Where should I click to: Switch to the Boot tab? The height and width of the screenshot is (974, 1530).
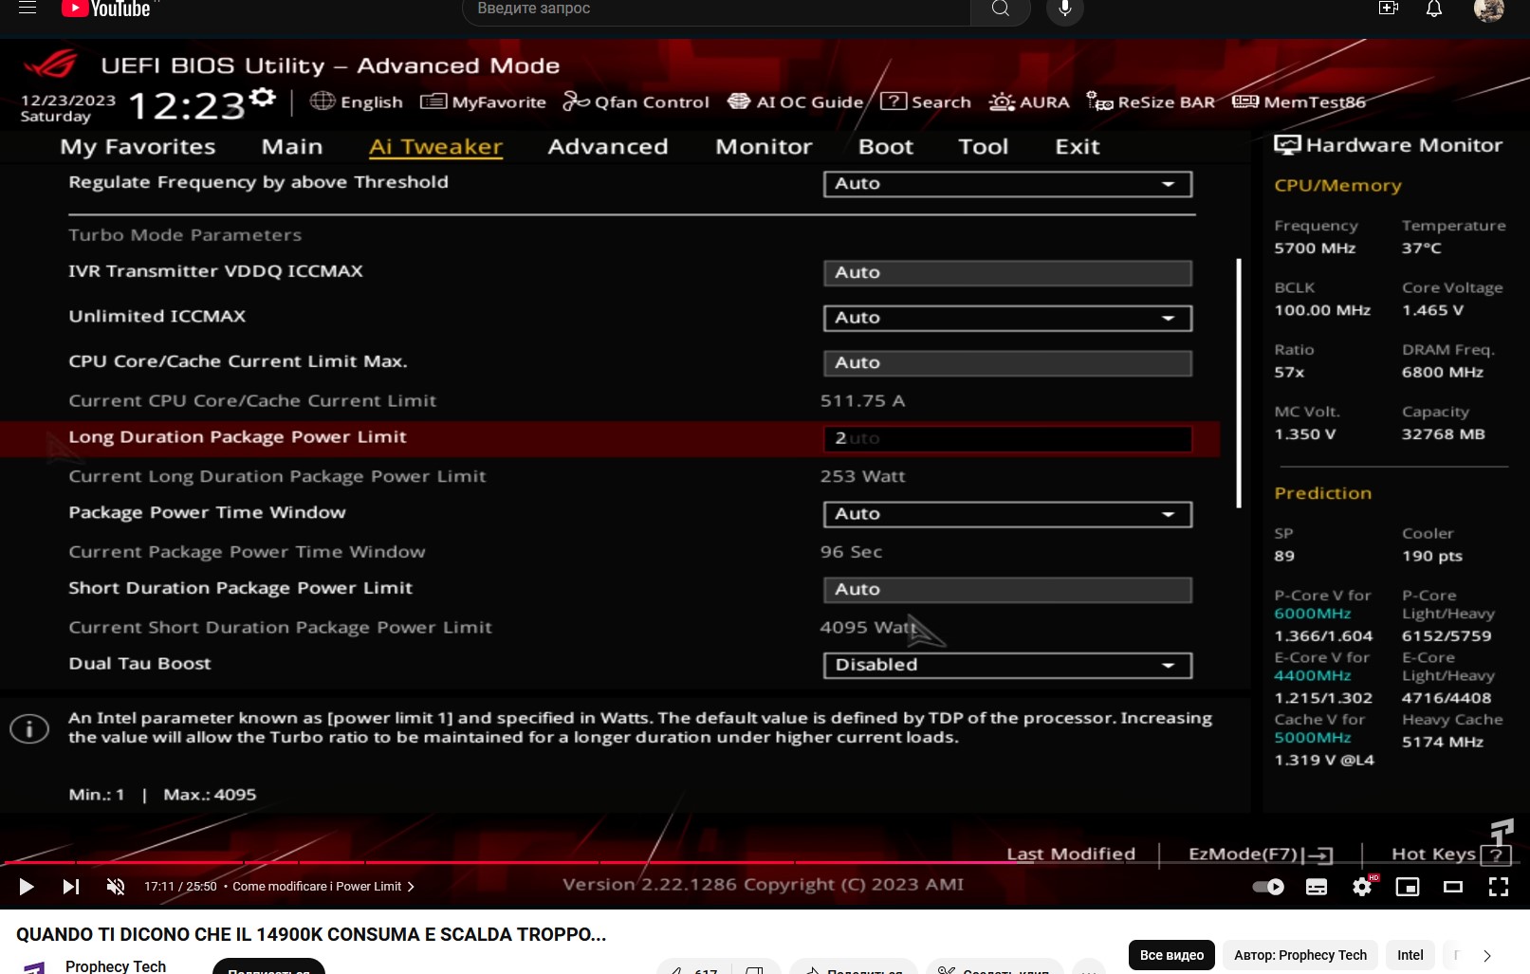click(x=886, y=147)
